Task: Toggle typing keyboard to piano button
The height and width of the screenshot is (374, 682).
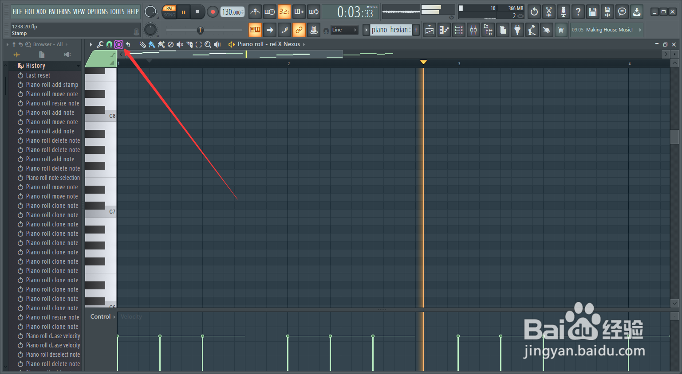Action: tap(255, 30)
